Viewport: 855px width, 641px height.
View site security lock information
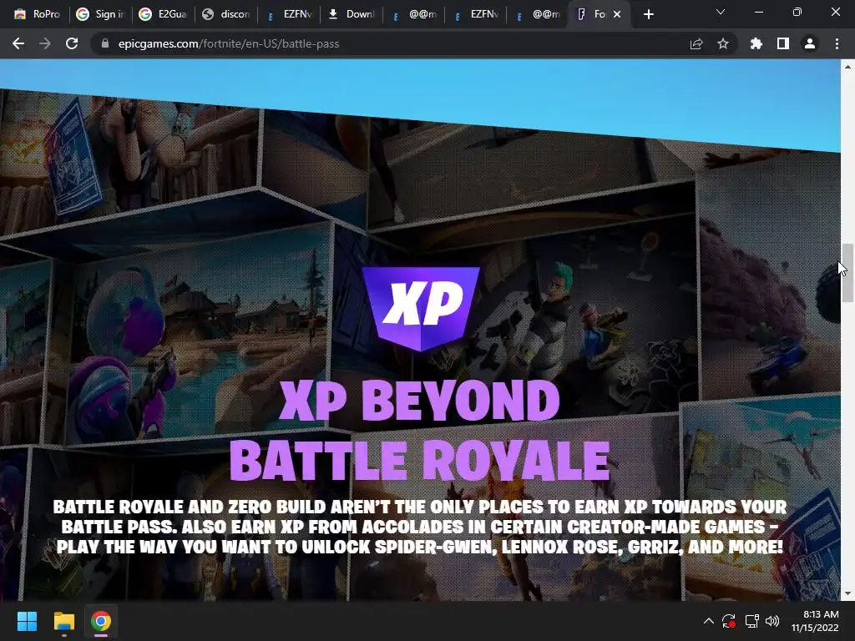[x=105, y=43]
